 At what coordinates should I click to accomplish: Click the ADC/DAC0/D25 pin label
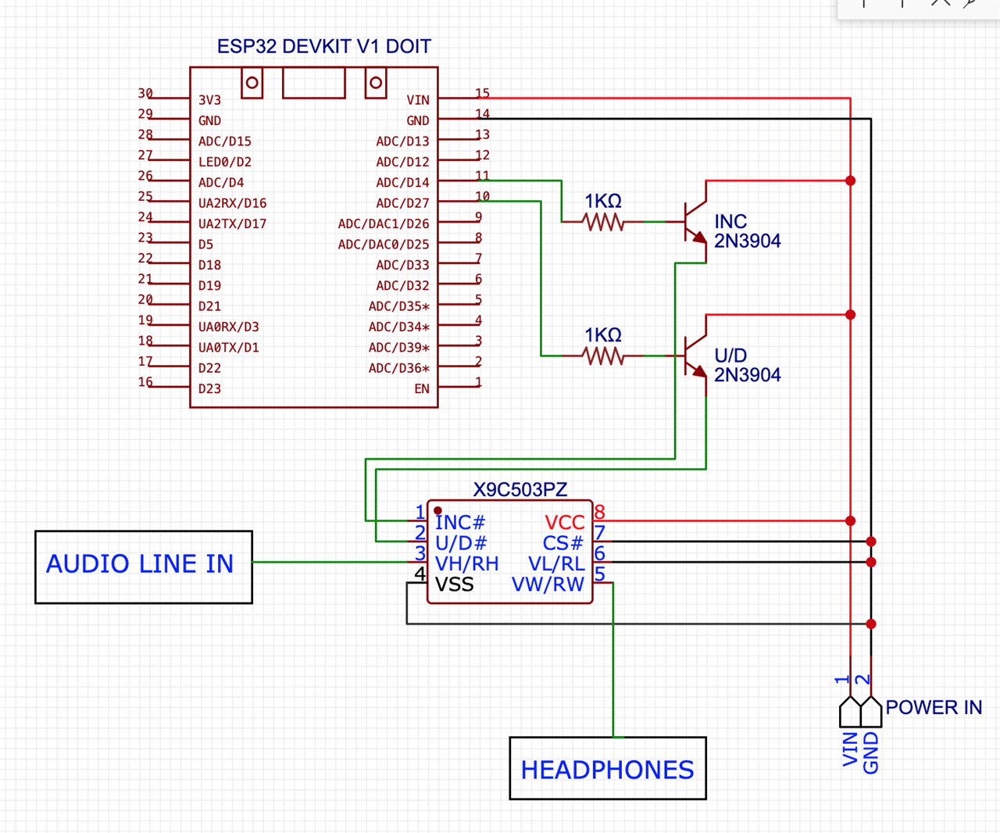click(x=384, y=245)
